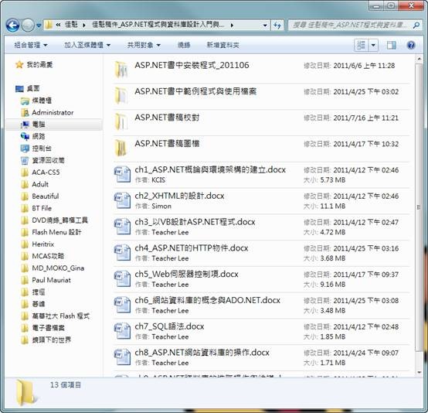Open the recent locations dropdown beside Forward
This screenshot has width=428, height=413.
(39, 26)
